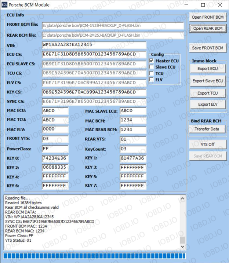Check the TCU config option
Image resolution: width=229 pixels, height=263 pixels.
pyautogui.click(x=151, y=73)
